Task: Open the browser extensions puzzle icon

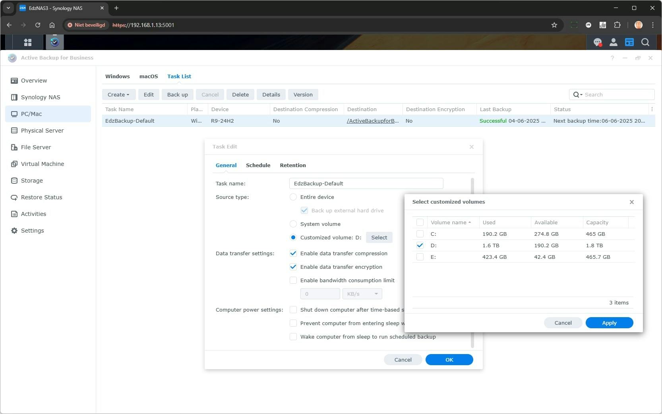Action: (x=617, y=25)
